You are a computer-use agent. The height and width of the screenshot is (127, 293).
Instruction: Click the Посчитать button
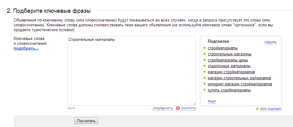click(x=86, y=121)
